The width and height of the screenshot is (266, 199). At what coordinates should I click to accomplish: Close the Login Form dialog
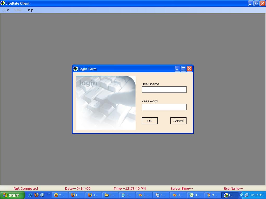click(x=189, y=69)
